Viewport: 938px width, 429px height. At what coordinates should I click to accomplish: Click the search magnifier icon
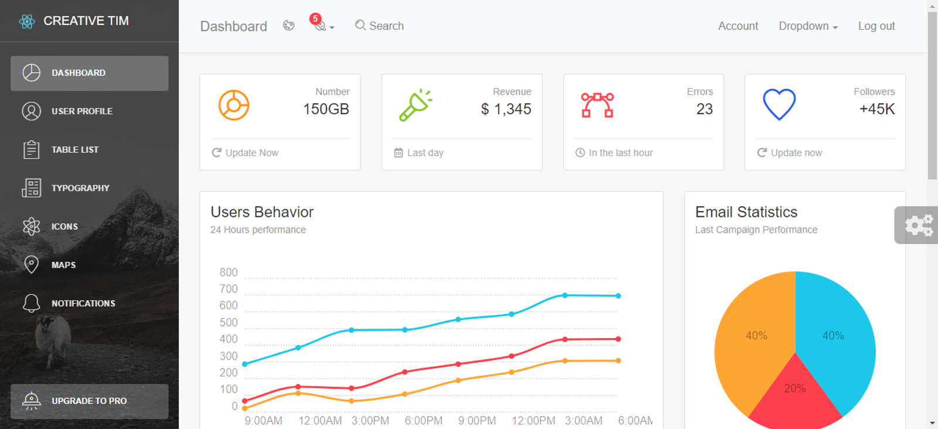pyautogui.click(x=360, y=25)
